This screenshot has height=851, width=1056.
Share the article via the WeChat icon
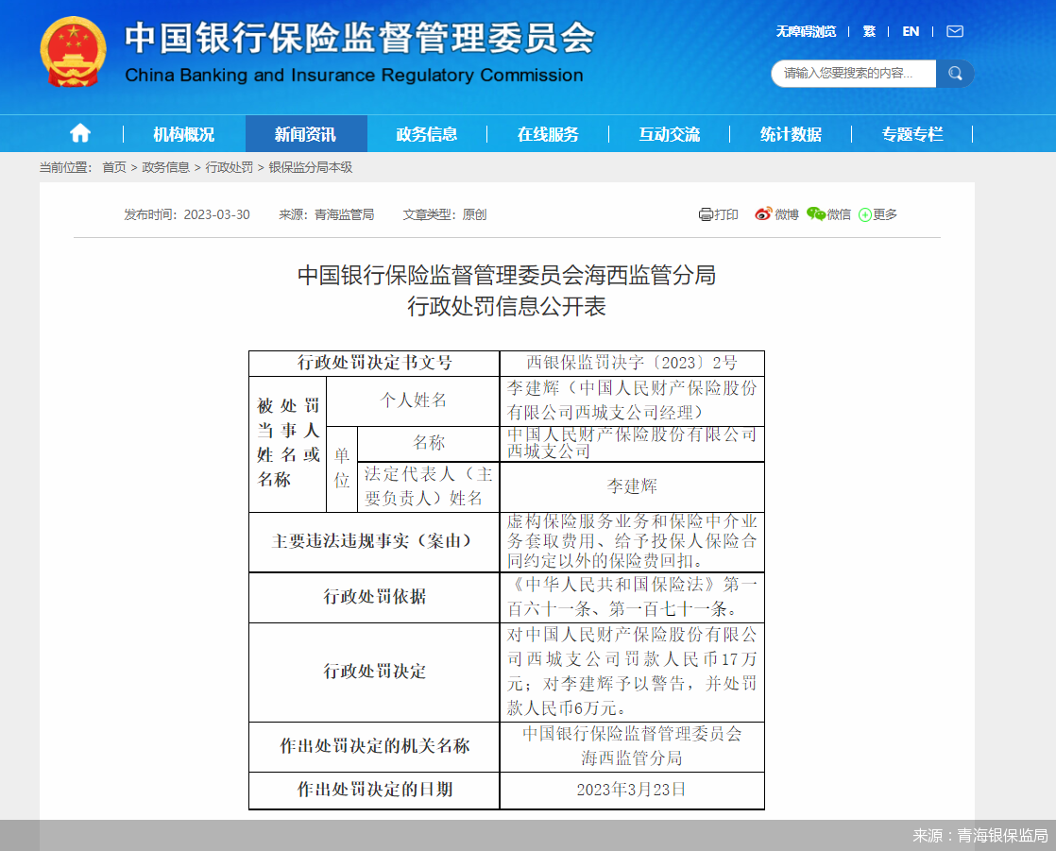coord(828,214)
